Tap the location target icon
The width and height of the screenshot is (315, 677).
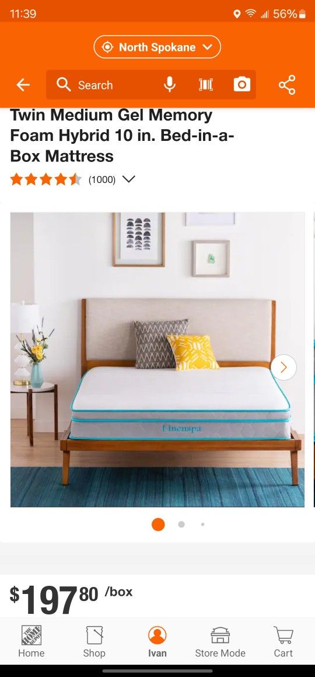[x=108, y=47]
